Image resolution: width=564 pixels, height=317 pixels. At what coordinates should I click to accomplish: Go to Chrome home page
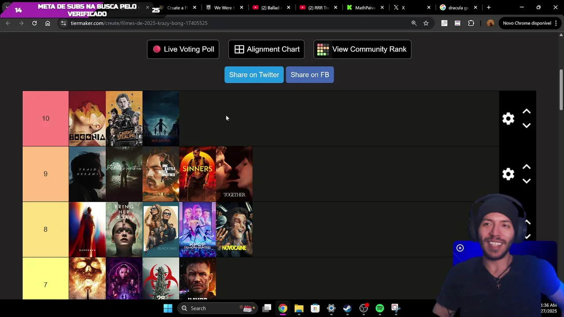pos(48,23)
